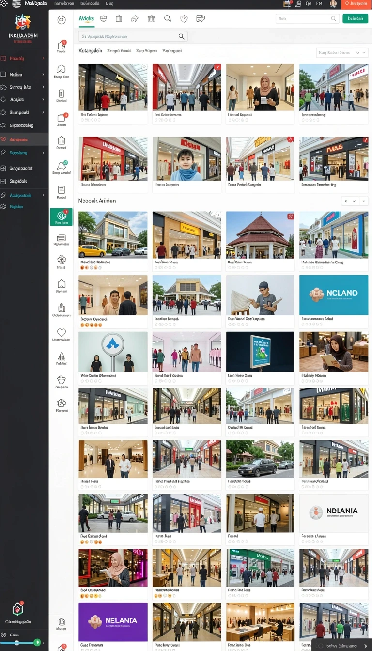Expand the Hnacdig sidebar item chevron
Screen dimensions: 372x651
(43, 58)
